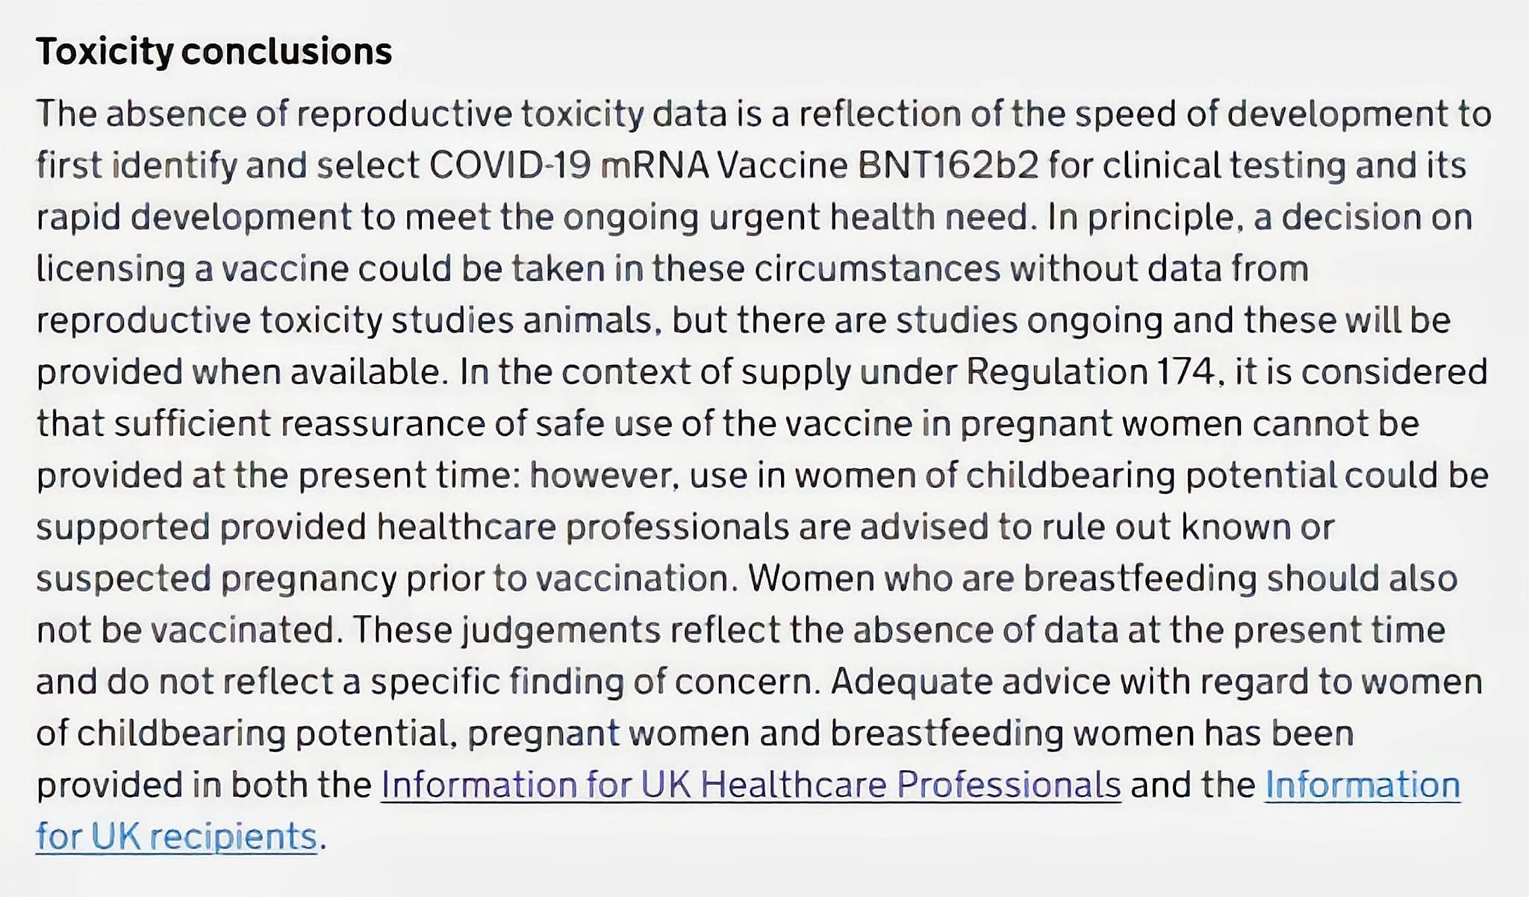Open Information for UK Healthcare Professionals link
This screenshot has width=1529, height=897.
click(x=750, y=785)
